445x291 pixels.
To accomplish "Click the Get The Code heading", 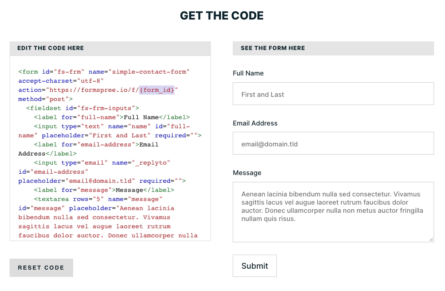I will pyautogui.click(x=222, y=15).
